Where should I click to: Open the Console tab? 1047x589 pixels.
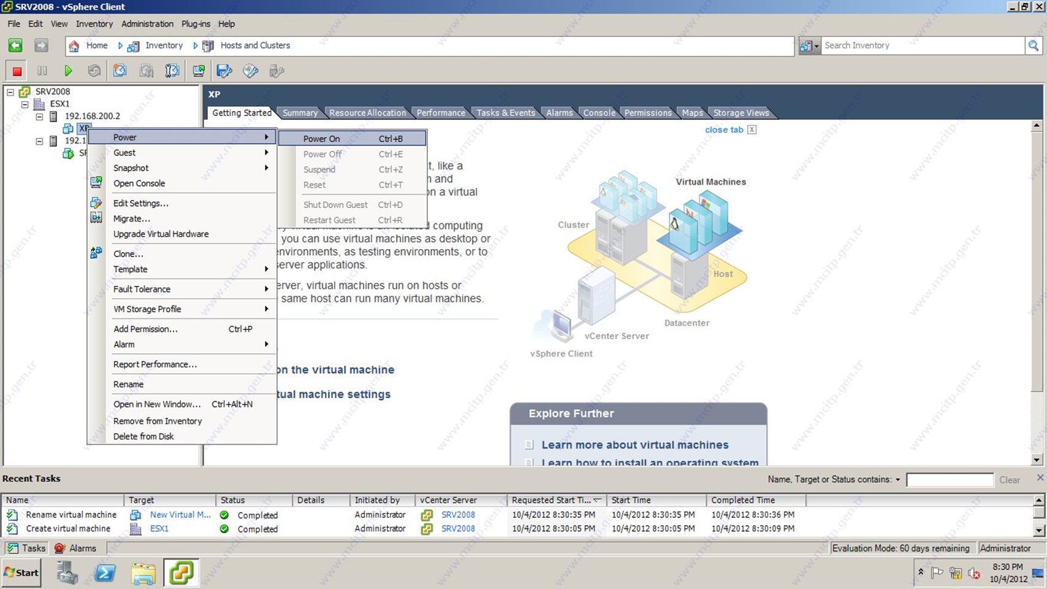599,113
